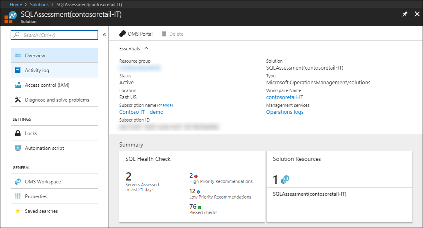The width and height of the screenshot is (423, 228).
Task: Click the SQLAssessment solution logo icon
Action: coord(13,17)
